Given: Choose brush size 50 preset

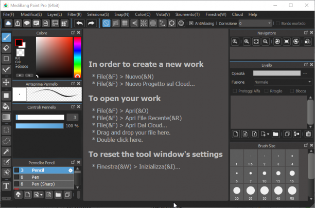Looking at the screenshot, I should (292, 193).
